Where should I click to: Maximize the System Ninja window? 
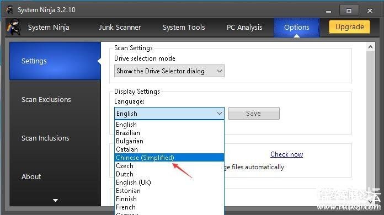coord(349,11)
